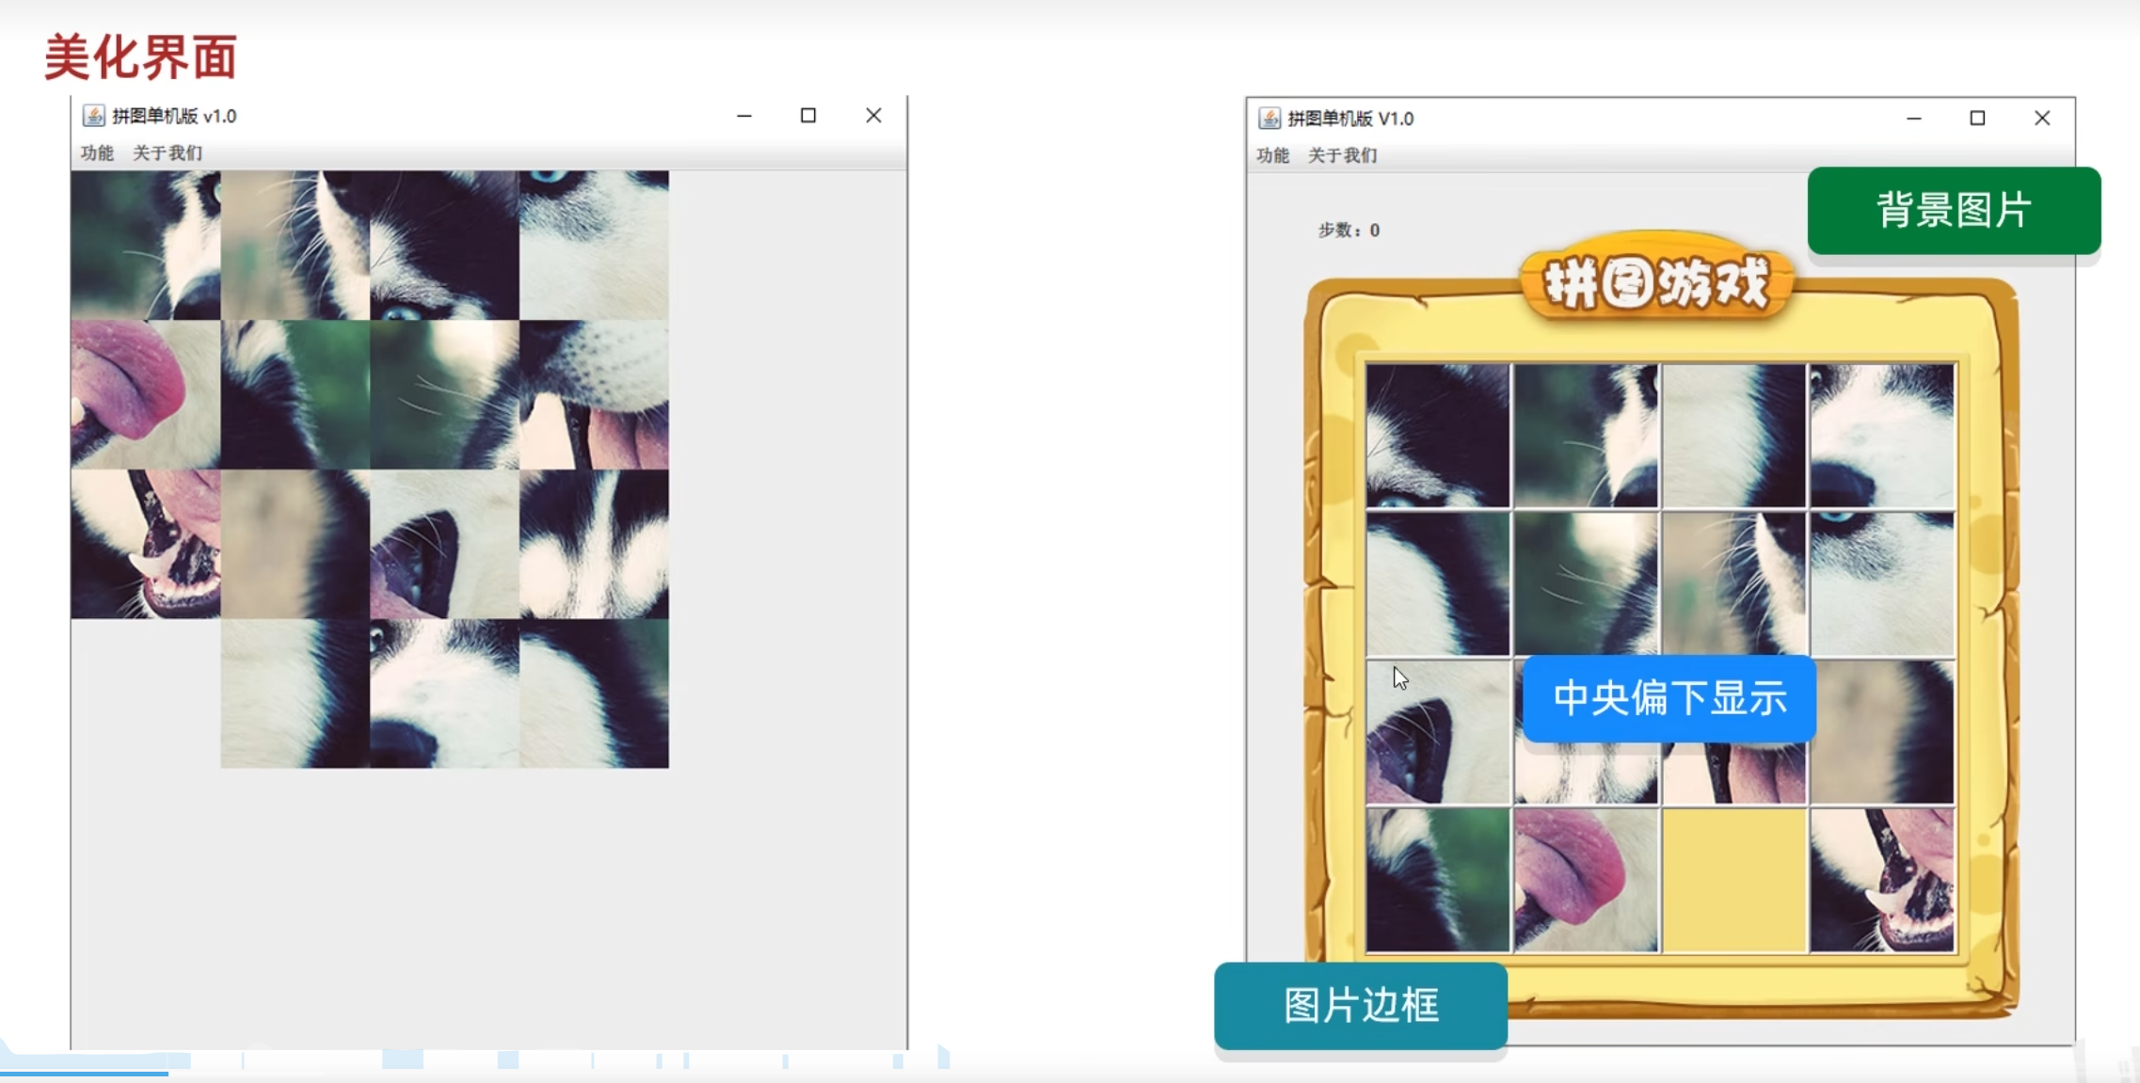Click the Java cup icon on right window title bar
Viewport: 2140px width, 1083px height.
coord(1271,118)
